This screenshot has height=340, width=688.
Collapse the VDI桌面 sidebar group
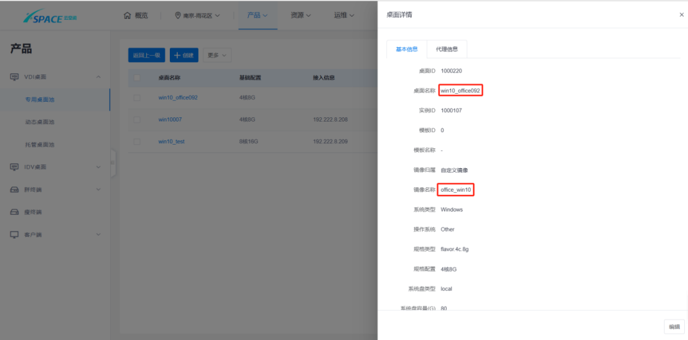point(98,77)
